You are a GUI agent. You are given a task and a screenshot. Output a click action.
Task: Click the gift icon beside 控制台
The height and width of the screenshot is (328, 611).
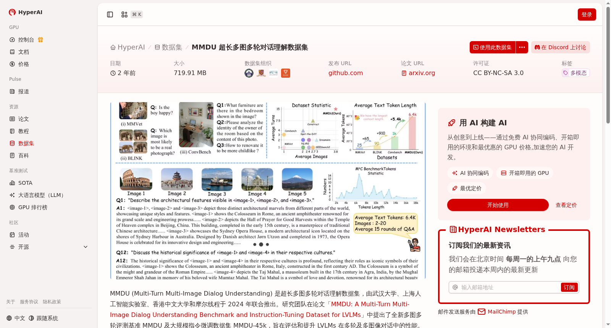[x=40, y=40]
